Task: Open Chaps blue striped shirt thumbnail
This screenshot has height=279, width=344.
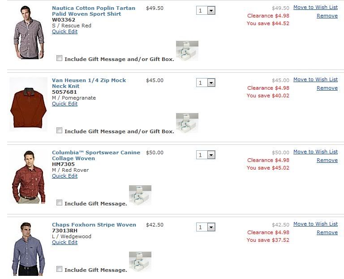Action: tap(28, 249)
